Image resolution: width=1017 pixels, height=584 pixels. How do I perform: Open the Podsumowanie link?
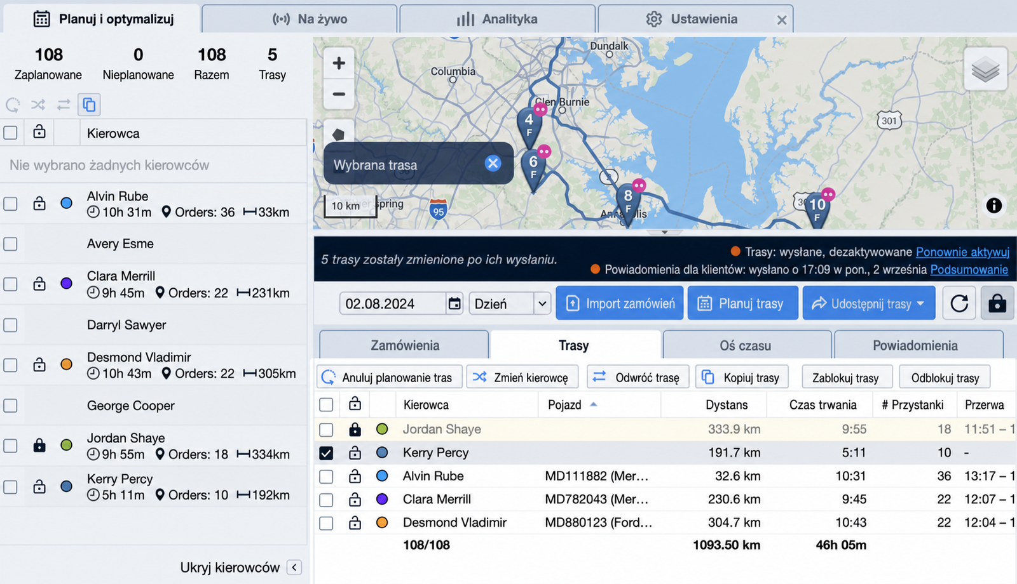coord(969,270)
